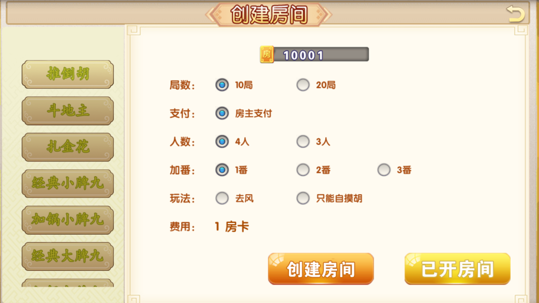Enable the 去风 gameplay option
Screen dimensions: 539x303
222,198
